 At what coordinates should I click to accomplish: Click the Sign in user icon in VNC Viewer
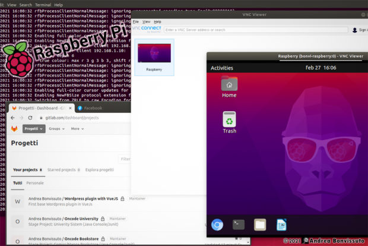354,30
